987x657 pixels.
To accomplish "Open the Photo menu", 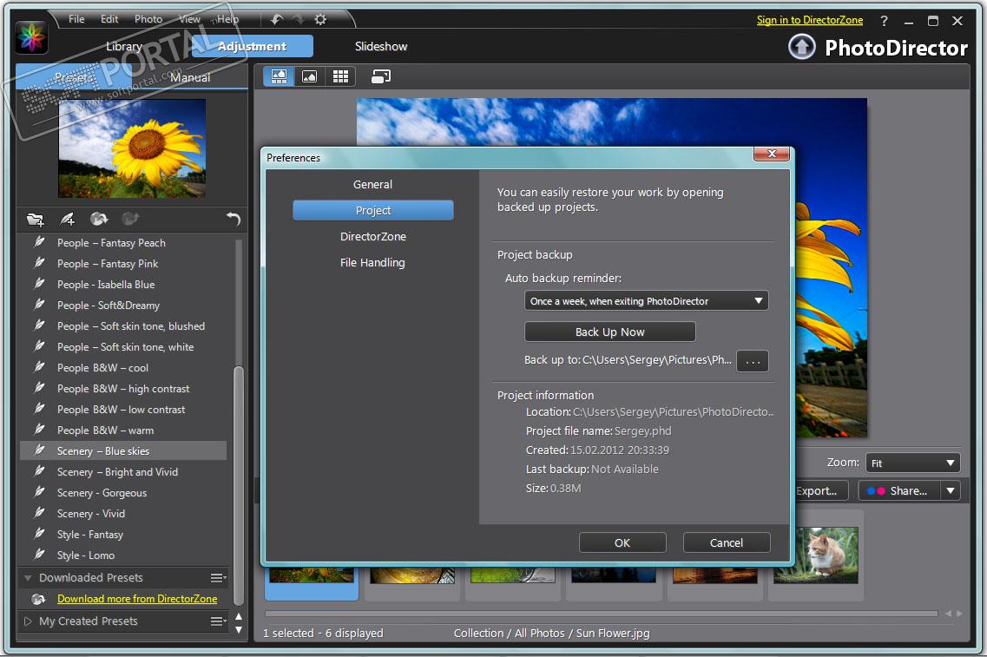I will pos(148,19).
